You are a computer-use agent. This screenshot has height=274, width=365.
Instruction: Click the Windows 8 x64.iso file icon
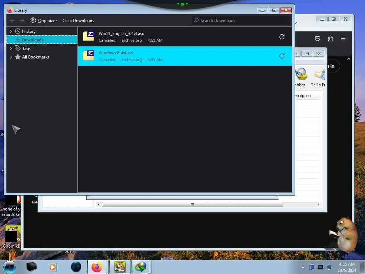coord(88,55)
